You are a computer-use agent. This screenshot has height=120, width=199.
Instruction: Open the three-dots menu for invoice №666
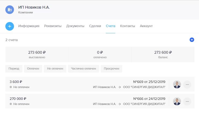[187, 101]
